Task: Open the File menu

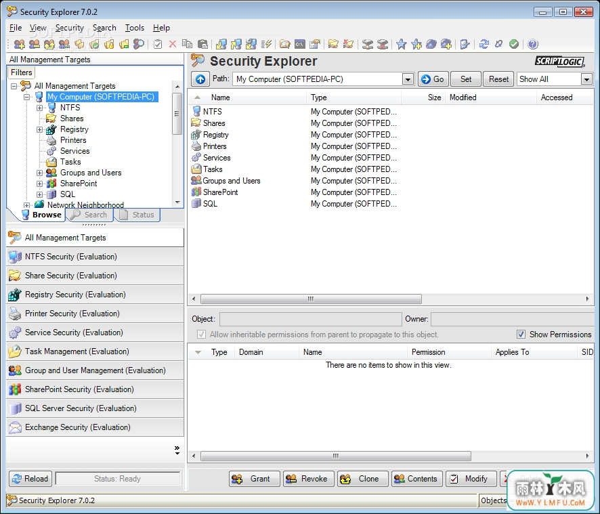Action: point(16,28)
